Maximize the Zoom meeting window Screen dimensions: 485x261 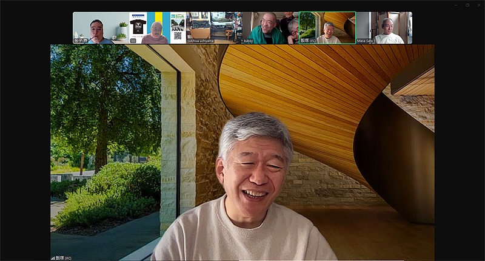[x=467, y=5]
